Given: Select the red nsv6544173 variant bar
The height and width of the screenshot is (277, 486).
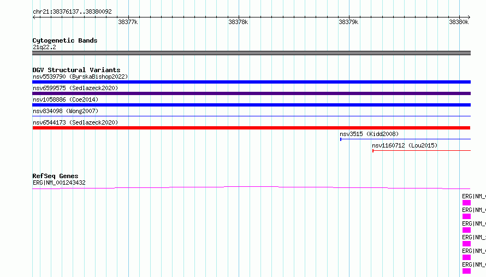Looking at the screenshot, I should click(251, 128).
